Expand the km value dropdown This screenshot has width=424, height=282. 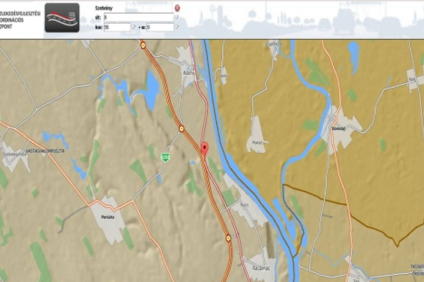coord(134,27)
